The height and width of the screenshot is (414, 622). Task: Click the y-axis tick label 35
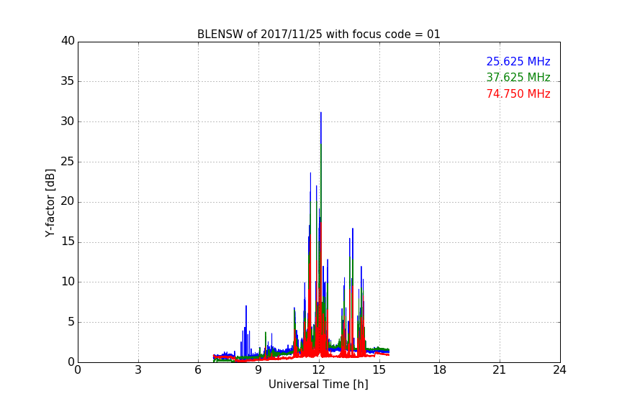pyautogui.click(x=68, y=81)
